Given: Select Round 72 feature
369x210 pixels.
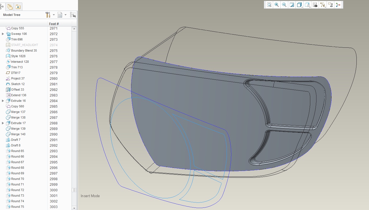Looking at the screenshot, I should (x=18, y=190).
